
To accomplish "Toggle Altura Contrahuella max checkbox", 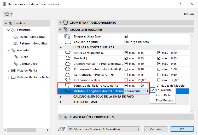I will (x=159, y=53).
